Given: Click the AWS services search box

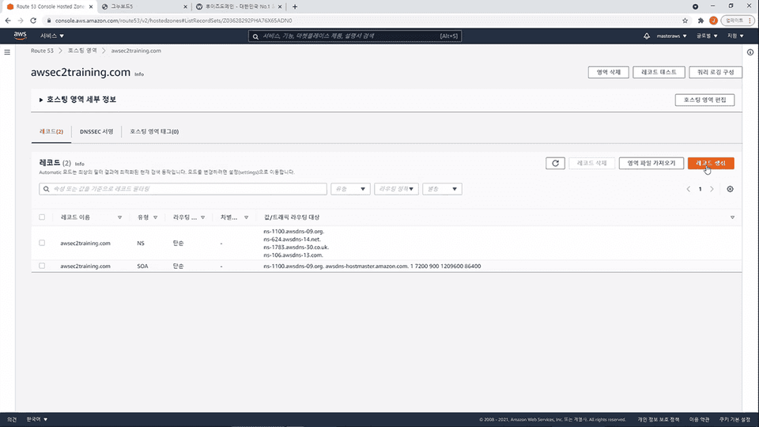Looking at the screenshot, I should pos(355,36).
